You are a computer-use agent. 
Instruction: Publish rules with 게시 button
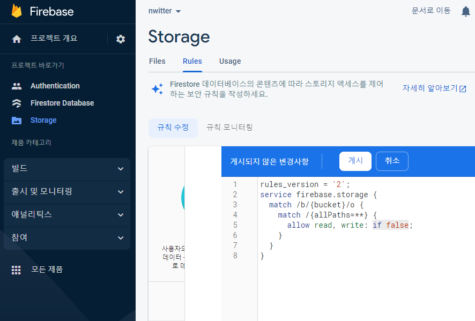point(355,161)
